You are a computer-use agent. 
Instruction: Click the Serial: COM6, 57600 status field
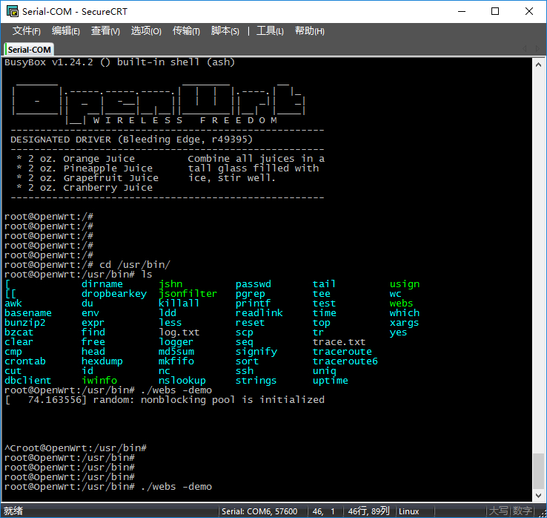[x=259, y=511]
